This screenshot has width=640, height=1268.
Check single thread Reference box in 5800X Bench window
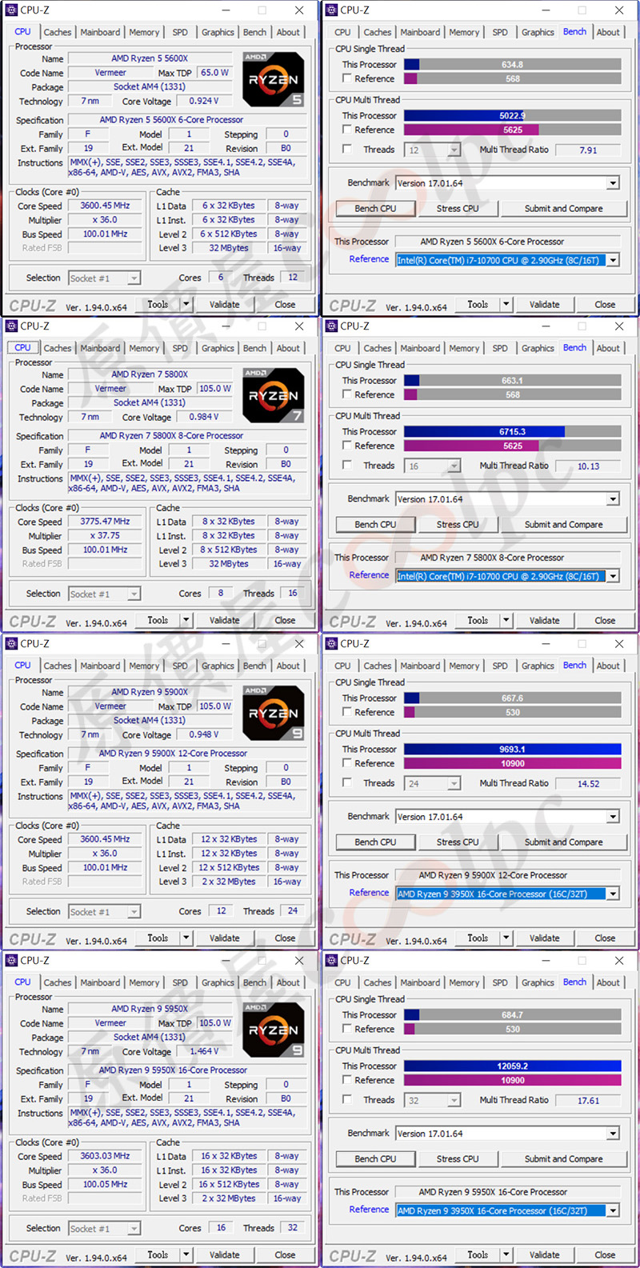347,394
